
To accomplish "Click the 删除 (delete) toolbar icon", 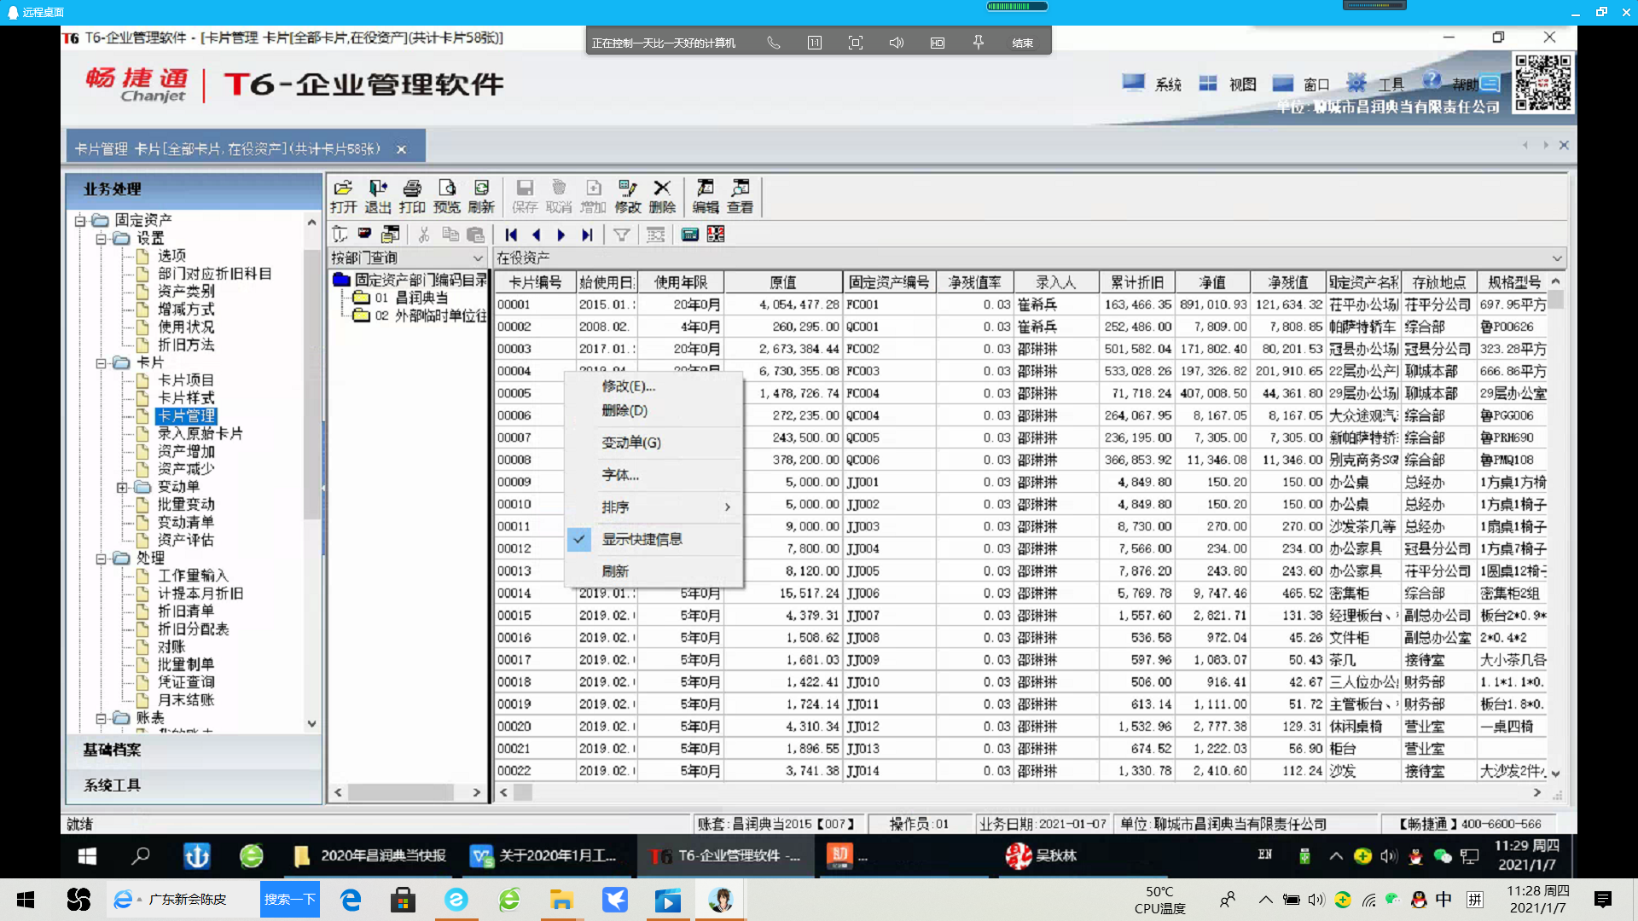I will 662,196.
